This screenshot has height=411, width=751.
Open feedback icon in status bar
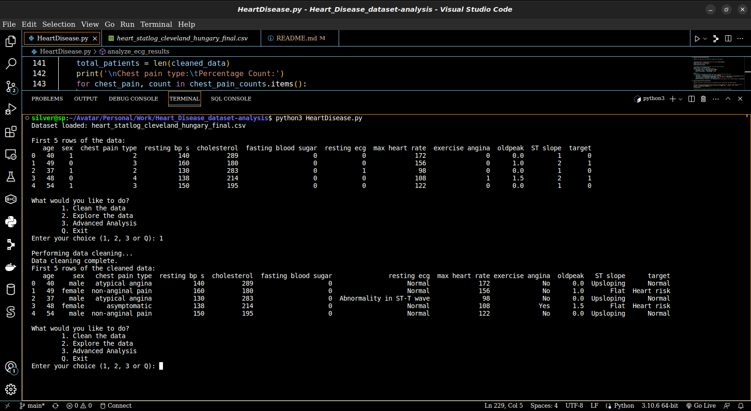pos(727,406)
